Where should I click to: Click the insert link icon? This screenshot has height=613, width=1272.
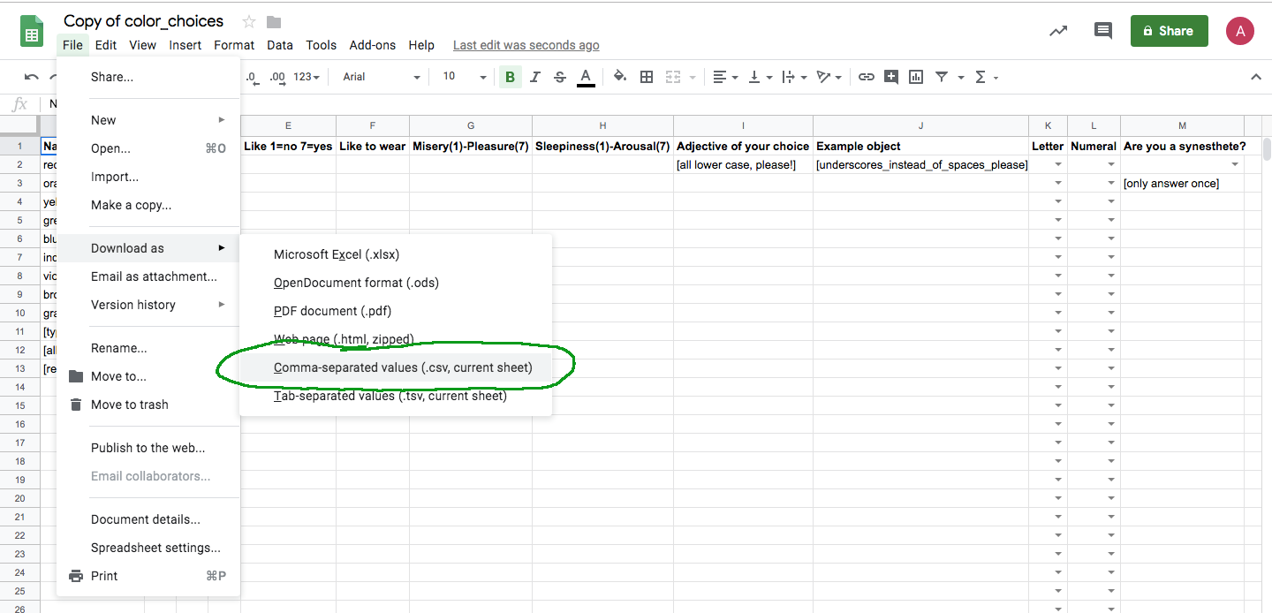click(867, 77)
